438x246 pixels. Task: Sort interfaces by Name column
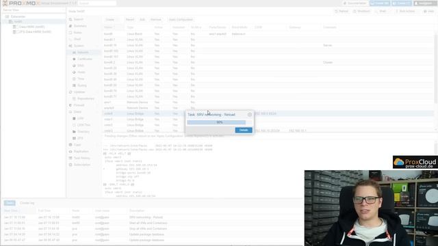pyautogui.click(x=113, y=27)
